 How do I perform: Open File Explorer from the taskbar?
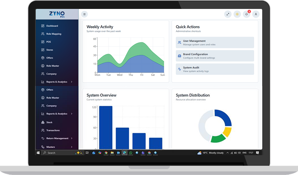point(112,153)
